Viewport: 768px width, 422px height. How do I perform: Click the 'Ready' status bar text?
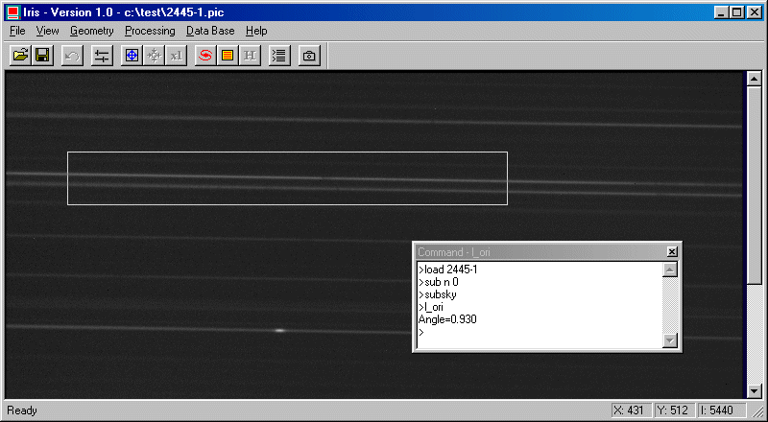click(x=22, y=410)
